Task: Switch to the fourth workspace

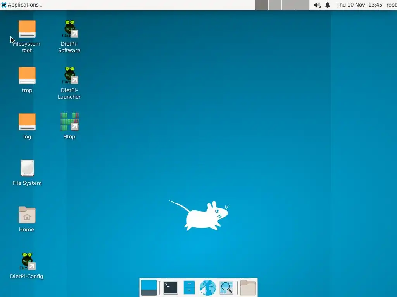Action: pos(302,5)
